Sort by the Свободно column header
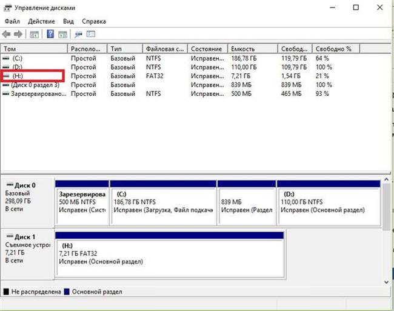Screen dimensions: 394x311 coord(295,48)
